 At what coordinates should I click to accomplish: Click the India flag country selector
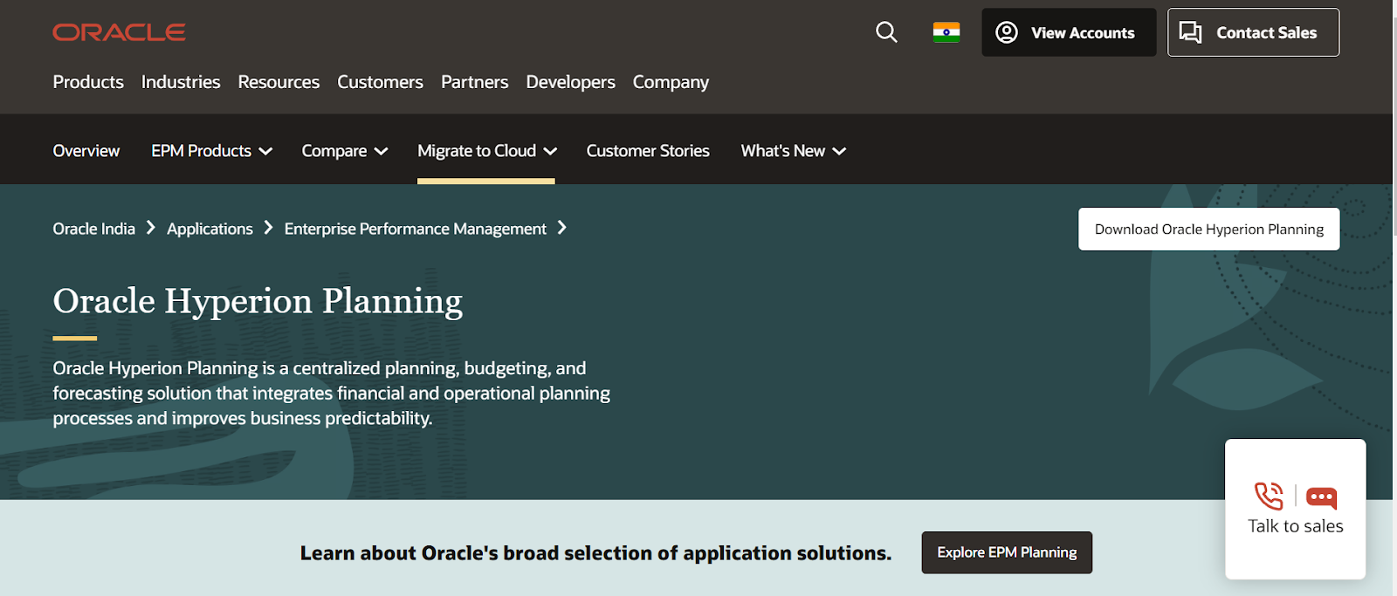tap(946, 32)
